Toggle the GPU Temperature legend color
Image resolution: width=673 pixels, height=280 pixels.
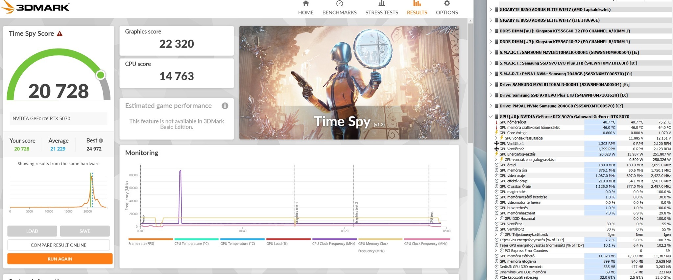click(242, 239)
